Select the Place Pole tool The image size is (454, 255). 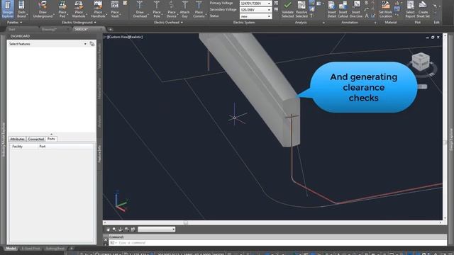tap(157, 9)
